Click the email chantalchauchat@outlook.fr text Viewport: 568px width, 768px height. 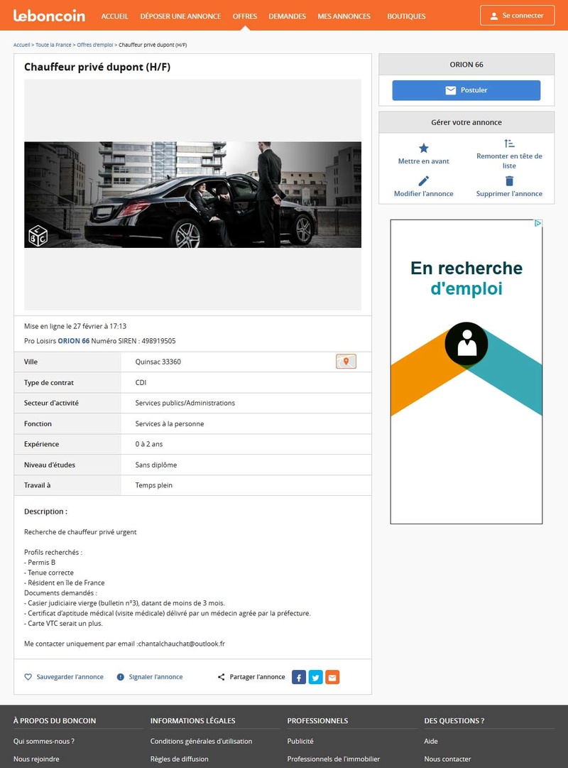click(x=181, y=644)
